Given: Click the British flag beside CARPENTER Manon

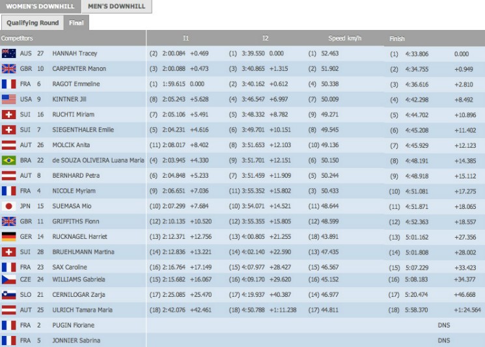Looking at the screenshot, I should point(8,68).
